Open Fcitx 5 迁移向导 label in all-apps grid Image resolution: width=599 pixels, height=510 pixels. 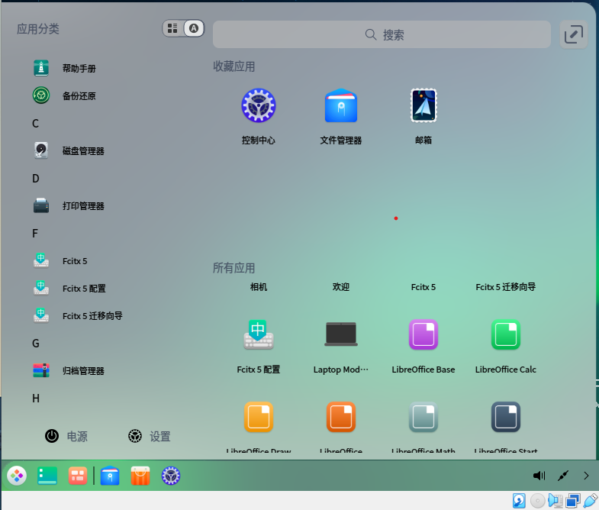[505, 287]
